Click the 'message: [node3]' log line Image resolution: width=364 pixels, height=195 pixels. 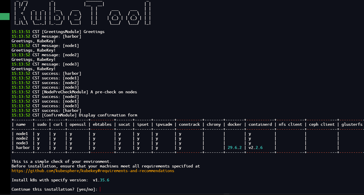pyautogui.click(x=45, y=64)
